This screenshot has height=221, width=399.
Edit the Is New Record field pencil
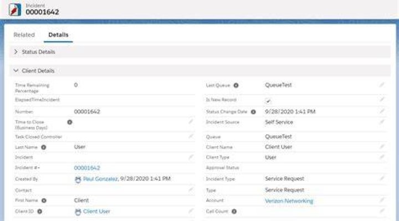(382, 99)
